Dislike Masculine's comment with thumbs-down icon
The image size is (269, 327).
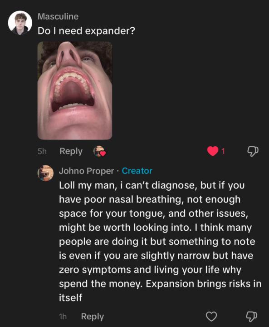click(x=253, y=151)
